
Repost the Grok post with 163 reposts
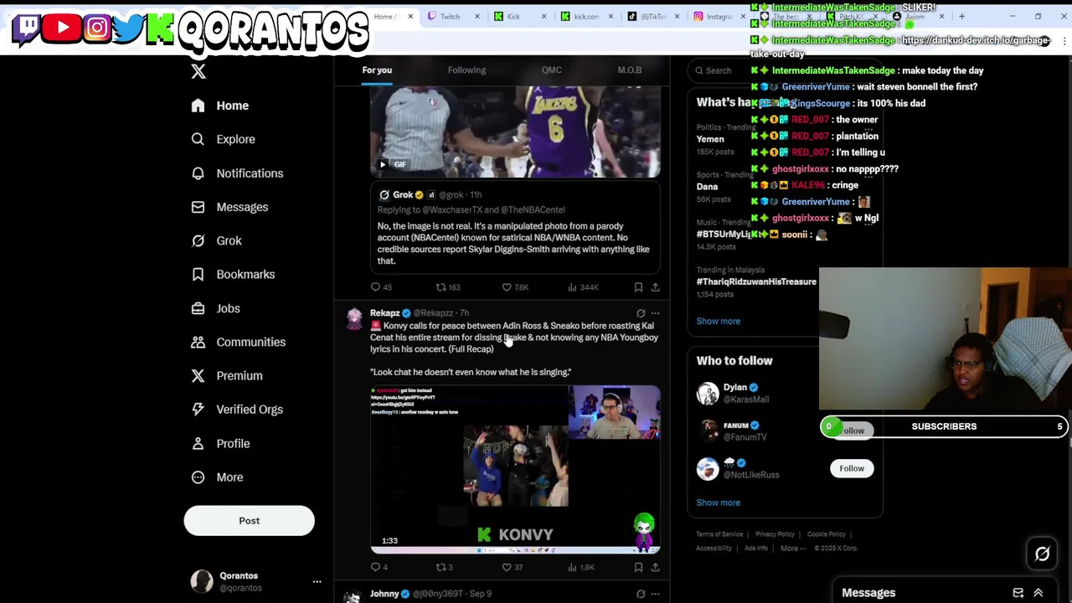coord(447,287)
